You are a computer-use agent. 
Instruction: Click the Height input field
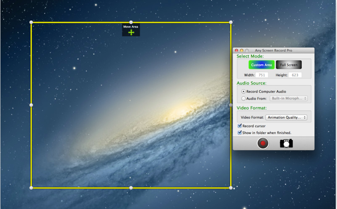(295, 75)
